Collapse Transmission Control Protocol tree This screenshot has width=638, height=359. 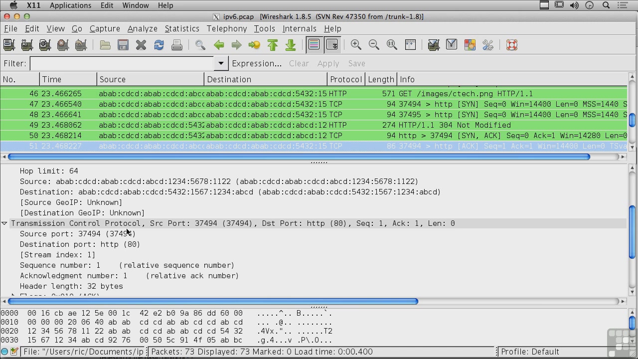(x=4, y=223)
